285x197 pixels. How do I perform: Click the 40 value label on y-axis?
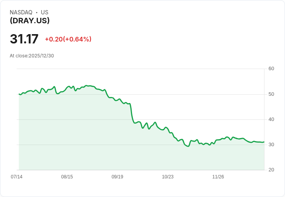coord(271,119)
